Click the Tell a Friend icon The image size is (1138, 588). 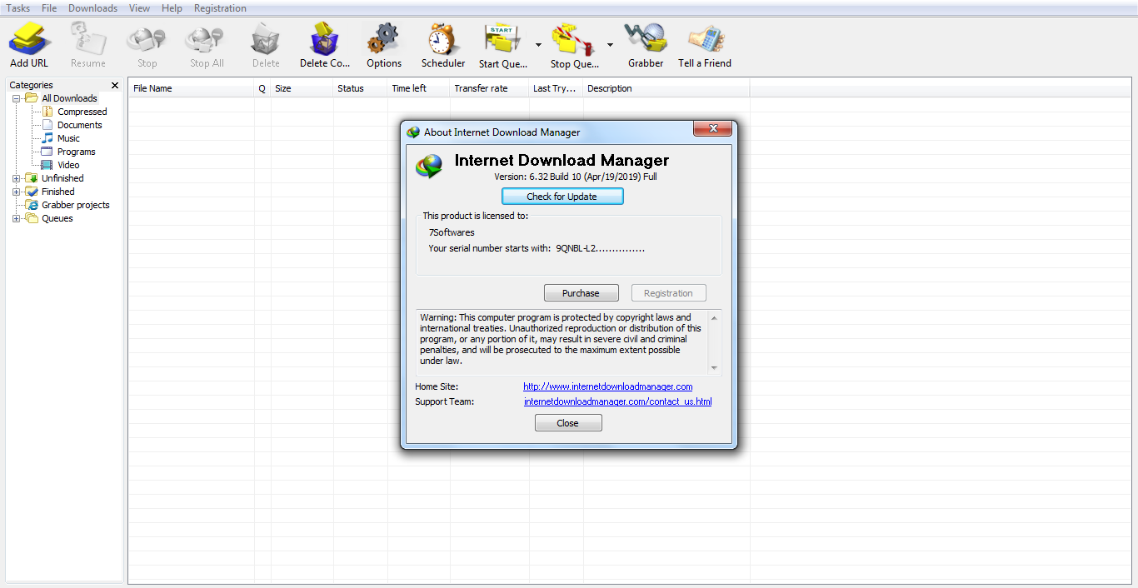pyautogui.click(x=705, y=39)
